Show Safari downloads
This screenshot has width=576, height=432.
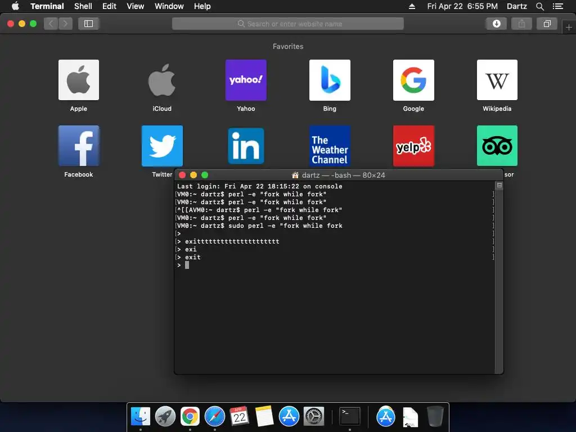(496, 24)
